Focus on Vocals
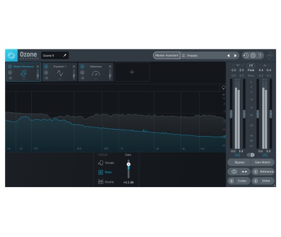The width and height of the screenshot is (281, 237). pyautogui.click(x=106, y=163)
